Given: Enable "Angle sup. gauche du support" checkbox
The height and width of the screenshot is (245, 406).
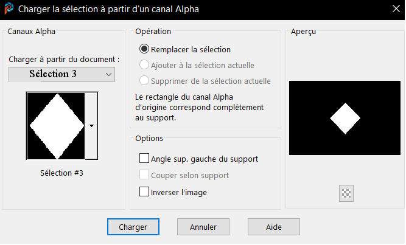Looking at the screenshot, I should (x=144, y=159).
